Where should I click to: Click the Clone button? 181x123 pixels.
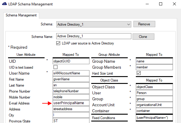point(143,37)
